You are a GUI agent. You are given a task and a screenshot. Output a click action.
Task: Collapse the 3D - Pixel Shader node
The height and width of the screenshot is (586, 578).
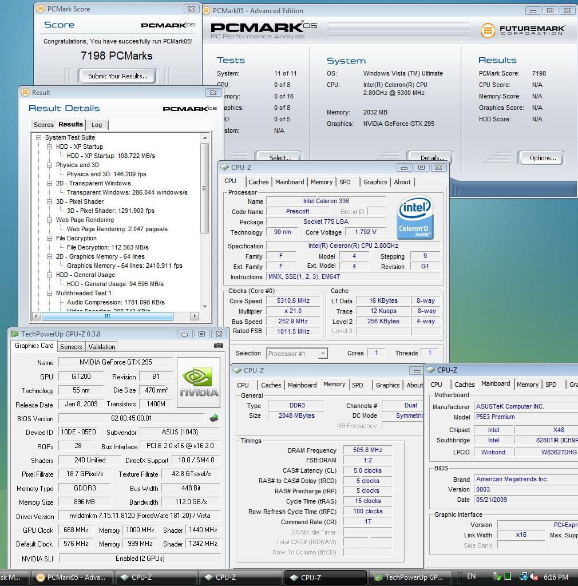pos(49,202)
